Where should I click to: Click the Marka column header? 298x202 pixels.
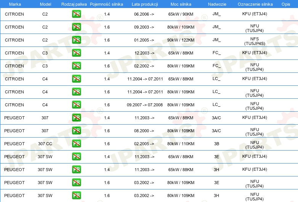coord(15,4)
